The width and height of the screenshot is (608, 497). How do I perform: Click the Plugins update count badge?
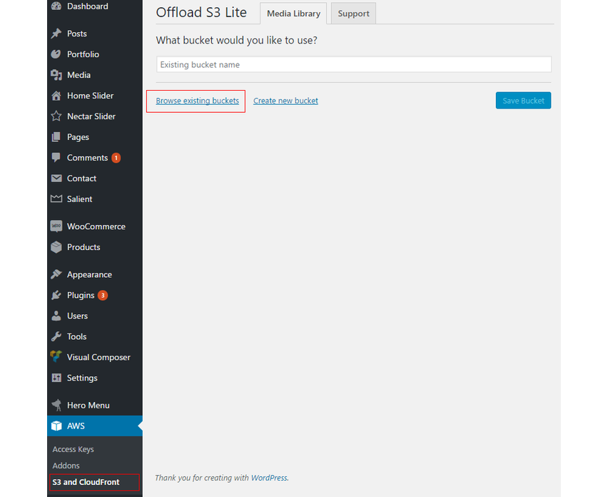pyautogui.click(x=103, y=295)
